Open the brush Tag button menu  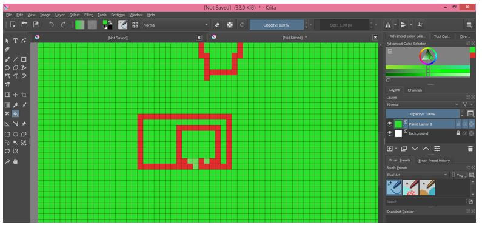click(459, 175)
